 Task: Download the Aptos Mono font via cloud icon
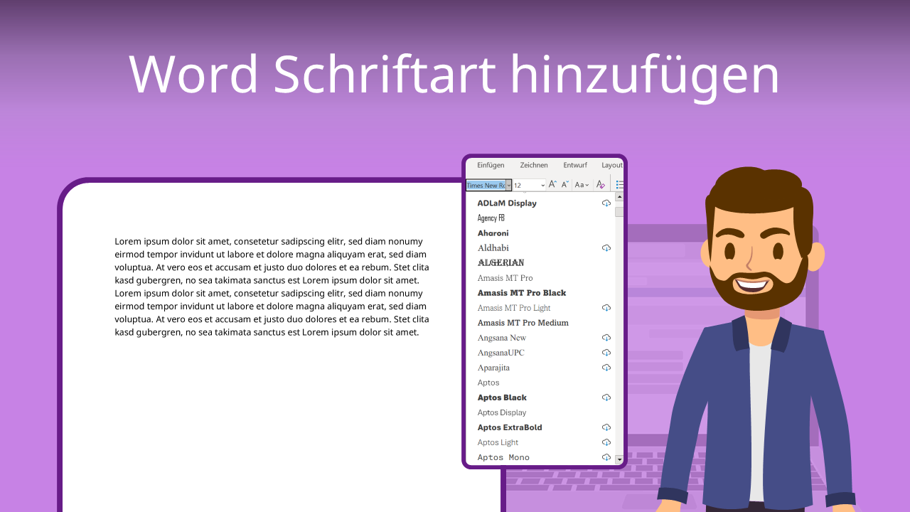(x=606, y=457)
